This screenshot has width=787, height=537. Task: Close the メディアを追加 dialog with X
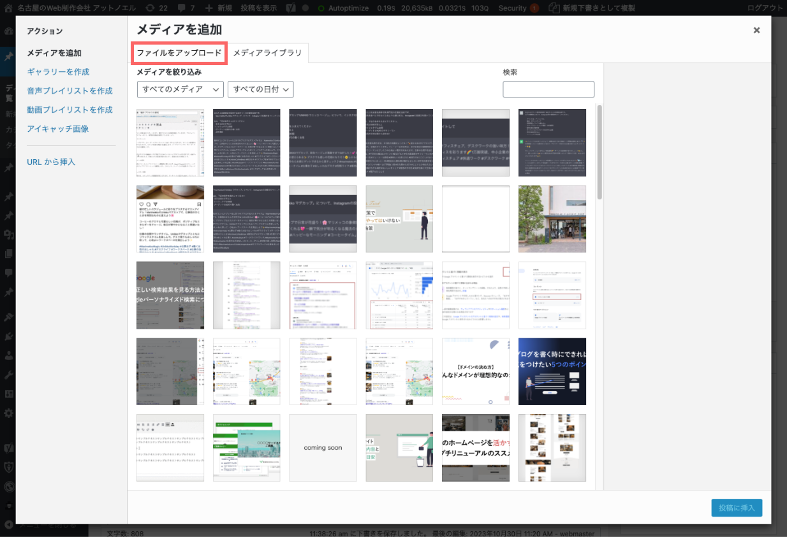(x=756, y=30)
